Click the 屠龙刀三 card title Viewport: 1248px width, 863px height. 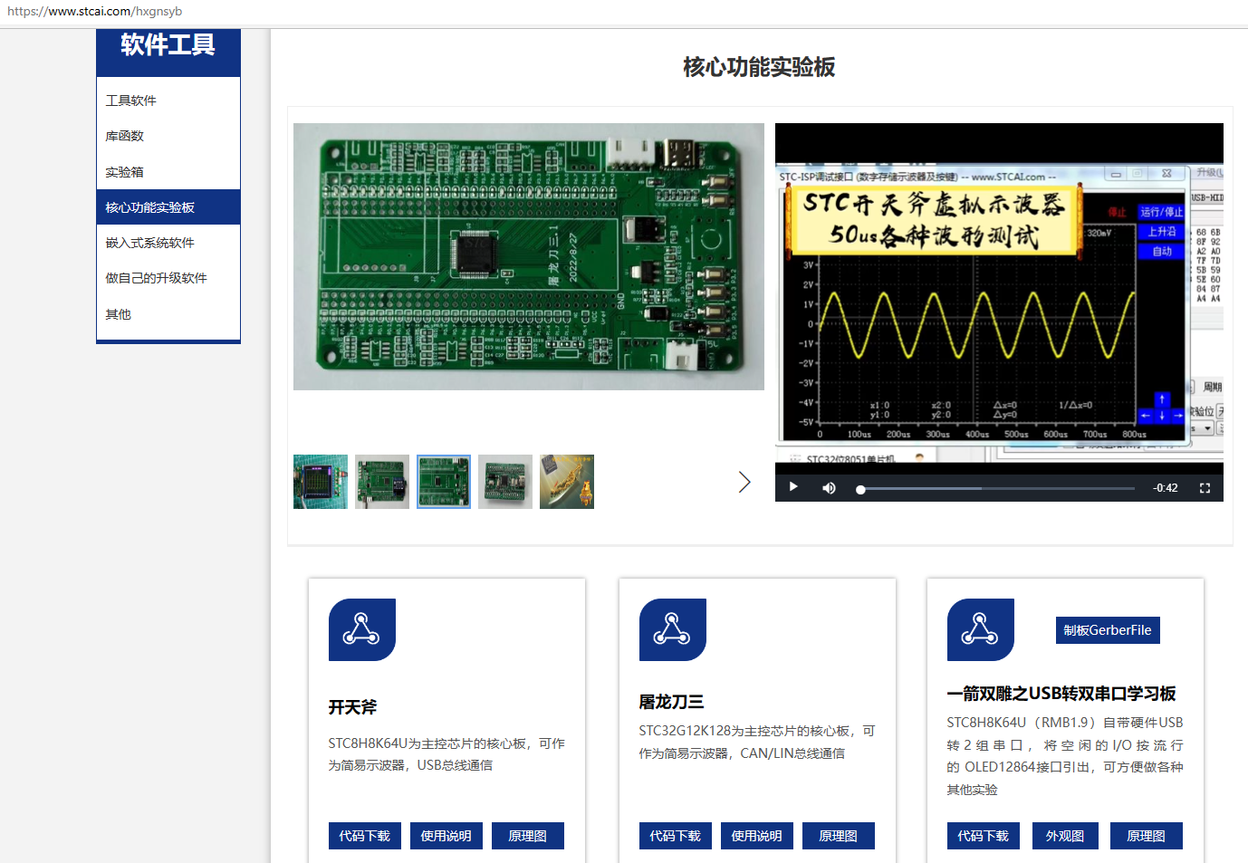(x=671, y=702)
